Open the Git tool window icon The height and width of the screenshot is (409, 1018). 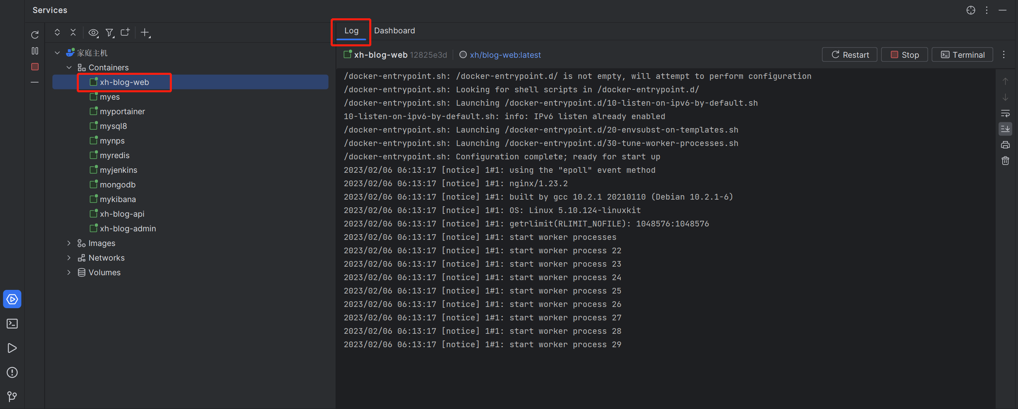click(x=12, y=396)
